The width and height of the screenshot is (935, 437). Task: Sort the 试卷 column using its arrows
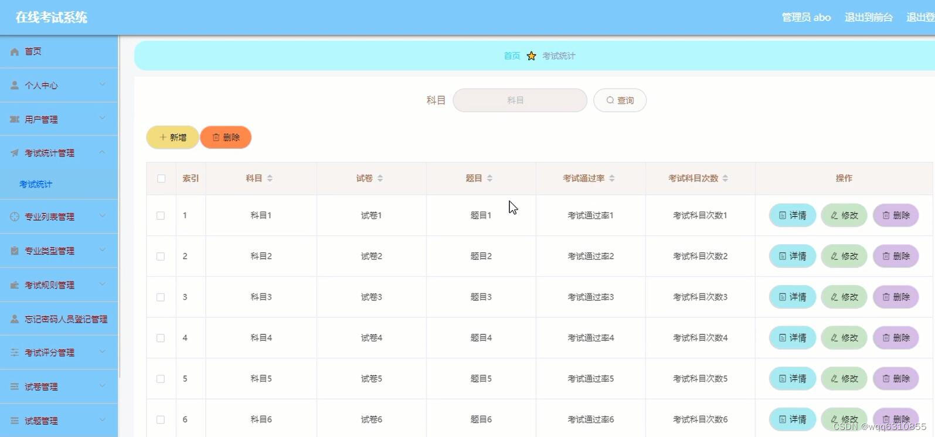coord(380,178)
